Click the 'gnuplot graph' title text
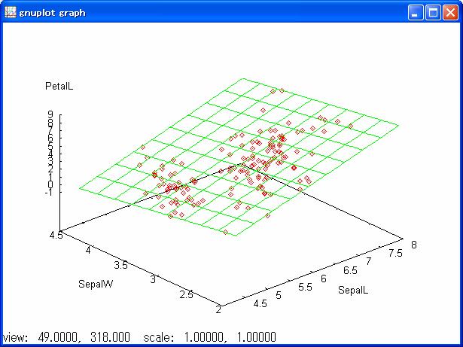 pyautogui.click(x=52, y=13)
